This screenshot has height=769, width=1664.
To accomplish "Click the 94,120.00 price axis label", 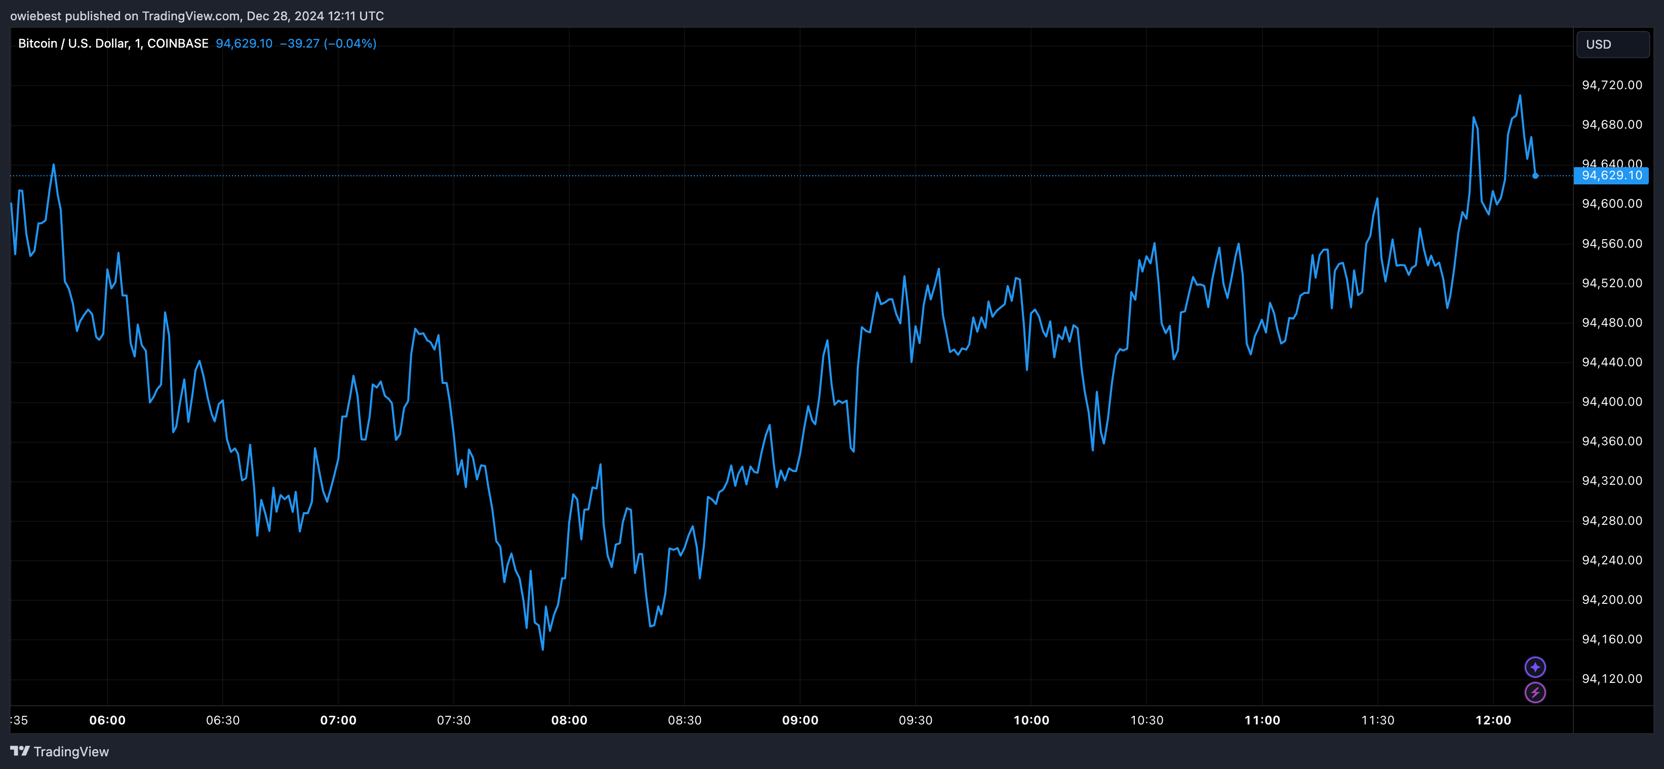I will coord(1612,678).
